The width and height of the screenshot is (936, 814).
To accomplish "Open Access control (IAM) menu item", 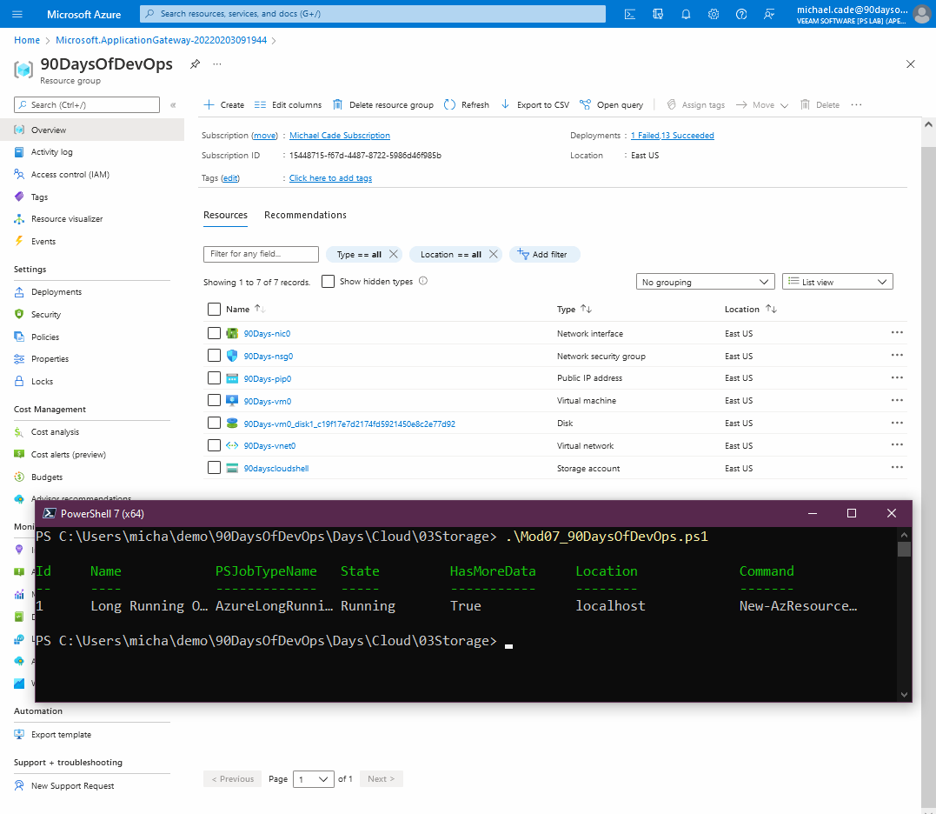I will coord(70,175).
